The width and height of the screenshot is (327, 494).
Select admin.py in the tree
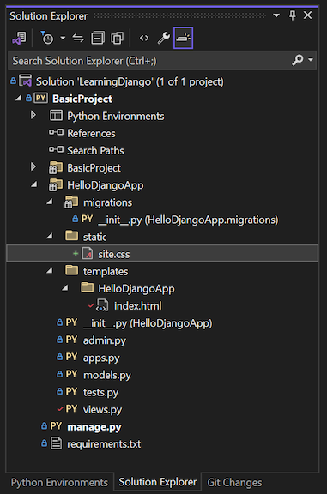(x=105, y=340)
